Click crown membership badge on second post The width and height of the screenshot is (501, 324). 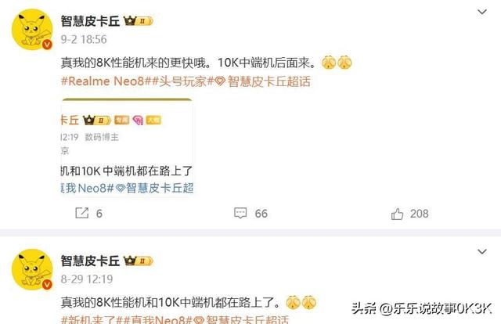click(x=138, y=261)
